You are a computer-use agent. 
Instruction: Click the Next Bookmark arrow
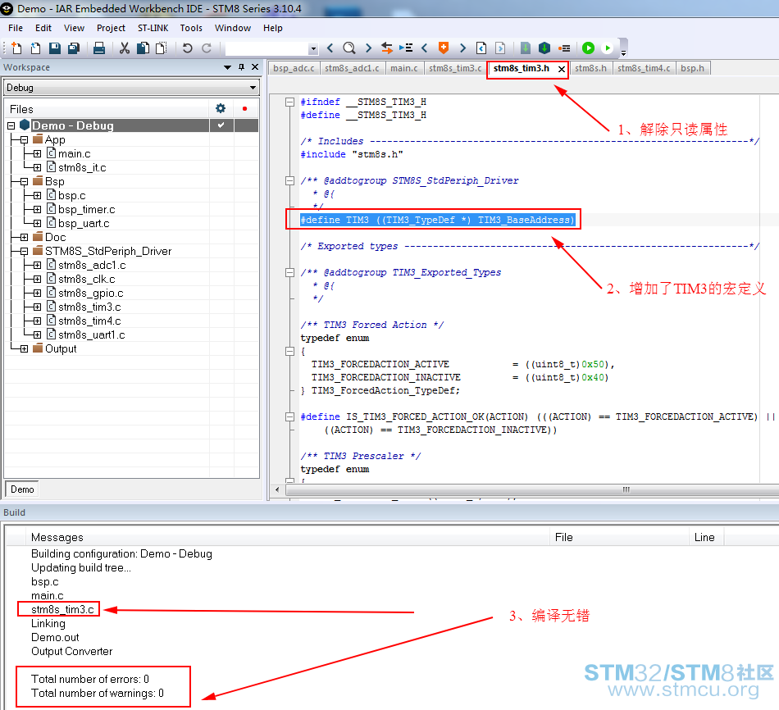coord(462,48)
